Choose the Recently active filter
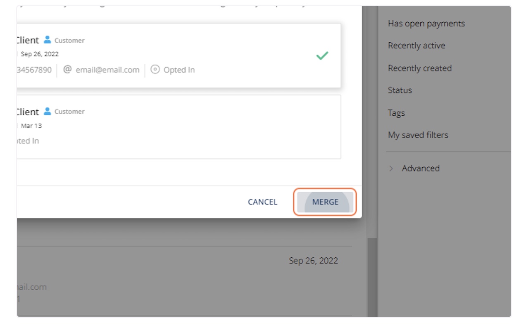Screen dimensions: 524x328 416,45
